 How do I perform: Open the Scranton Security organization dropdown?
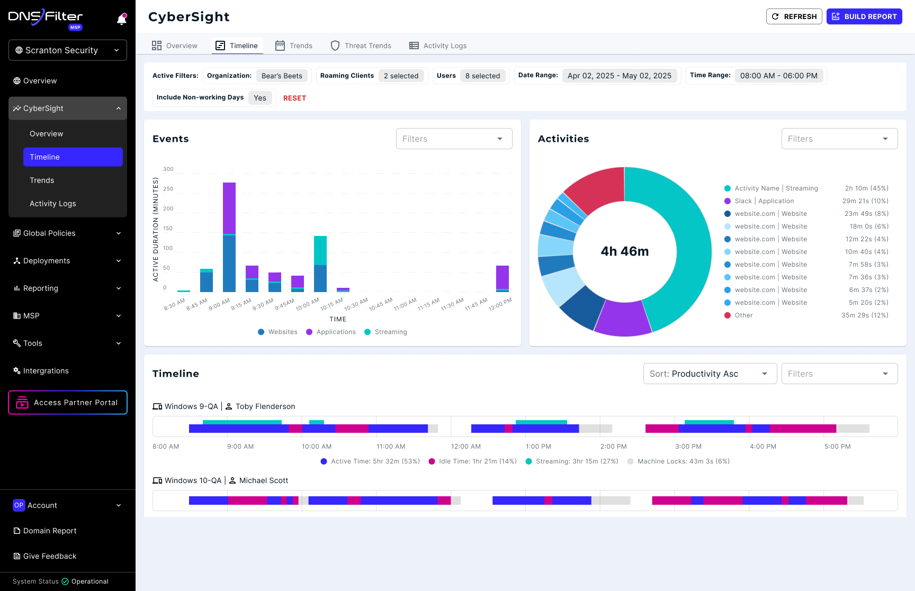point(68,50)
